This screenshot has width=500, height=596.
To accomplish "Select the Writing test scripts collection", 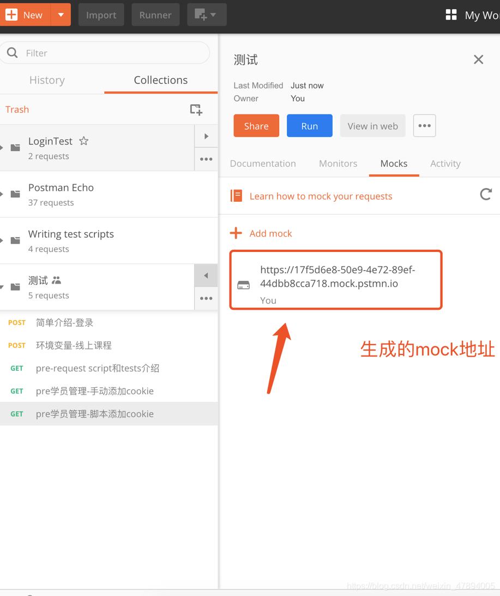I will [109, 240].
